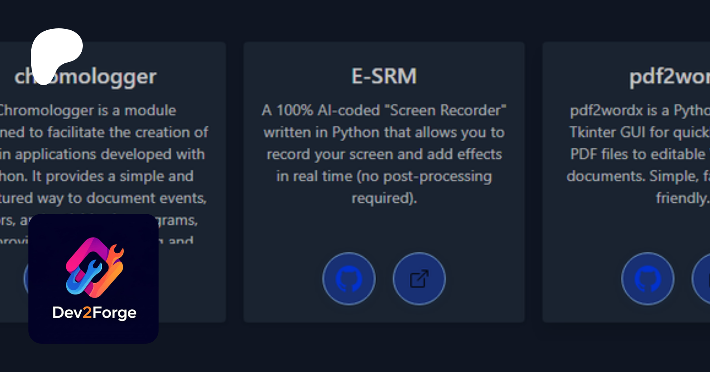Open the E-SRM external link icon

tap(419, 279)
